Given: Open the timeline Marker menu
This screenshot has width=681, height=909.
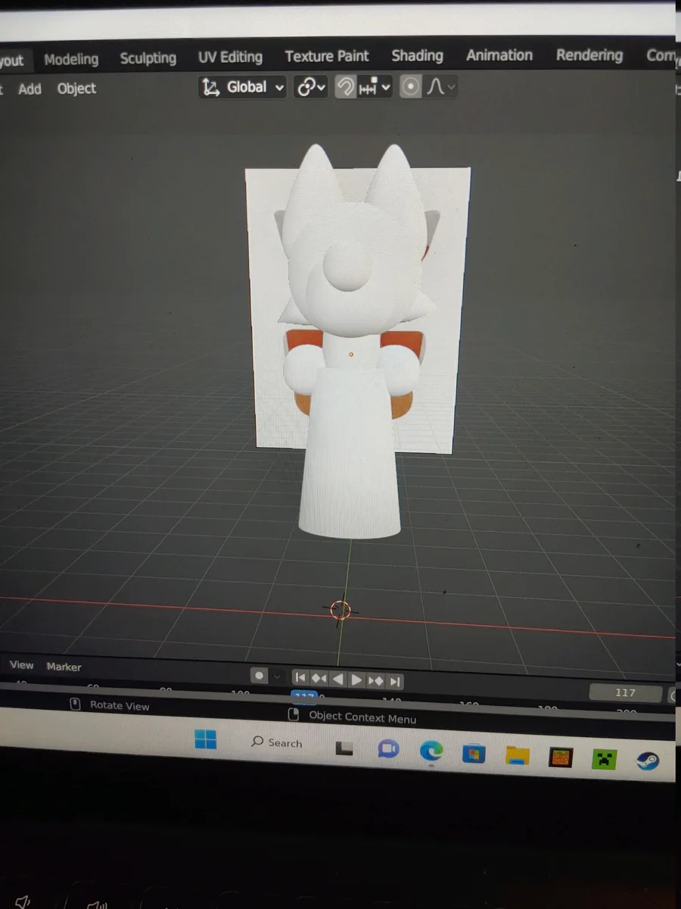Looking at the screenshot, I should coord(64,667).
